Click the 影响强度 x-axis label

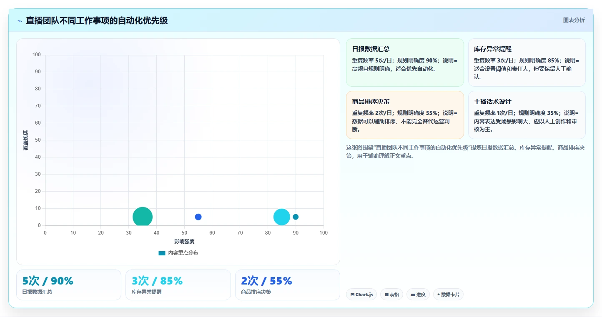coord(184,241)
